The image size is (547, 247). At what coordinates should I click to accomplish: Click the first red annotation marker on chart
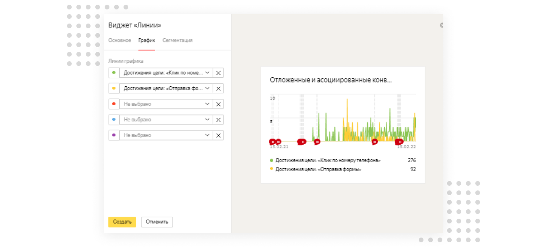click(x=272, y=141)
